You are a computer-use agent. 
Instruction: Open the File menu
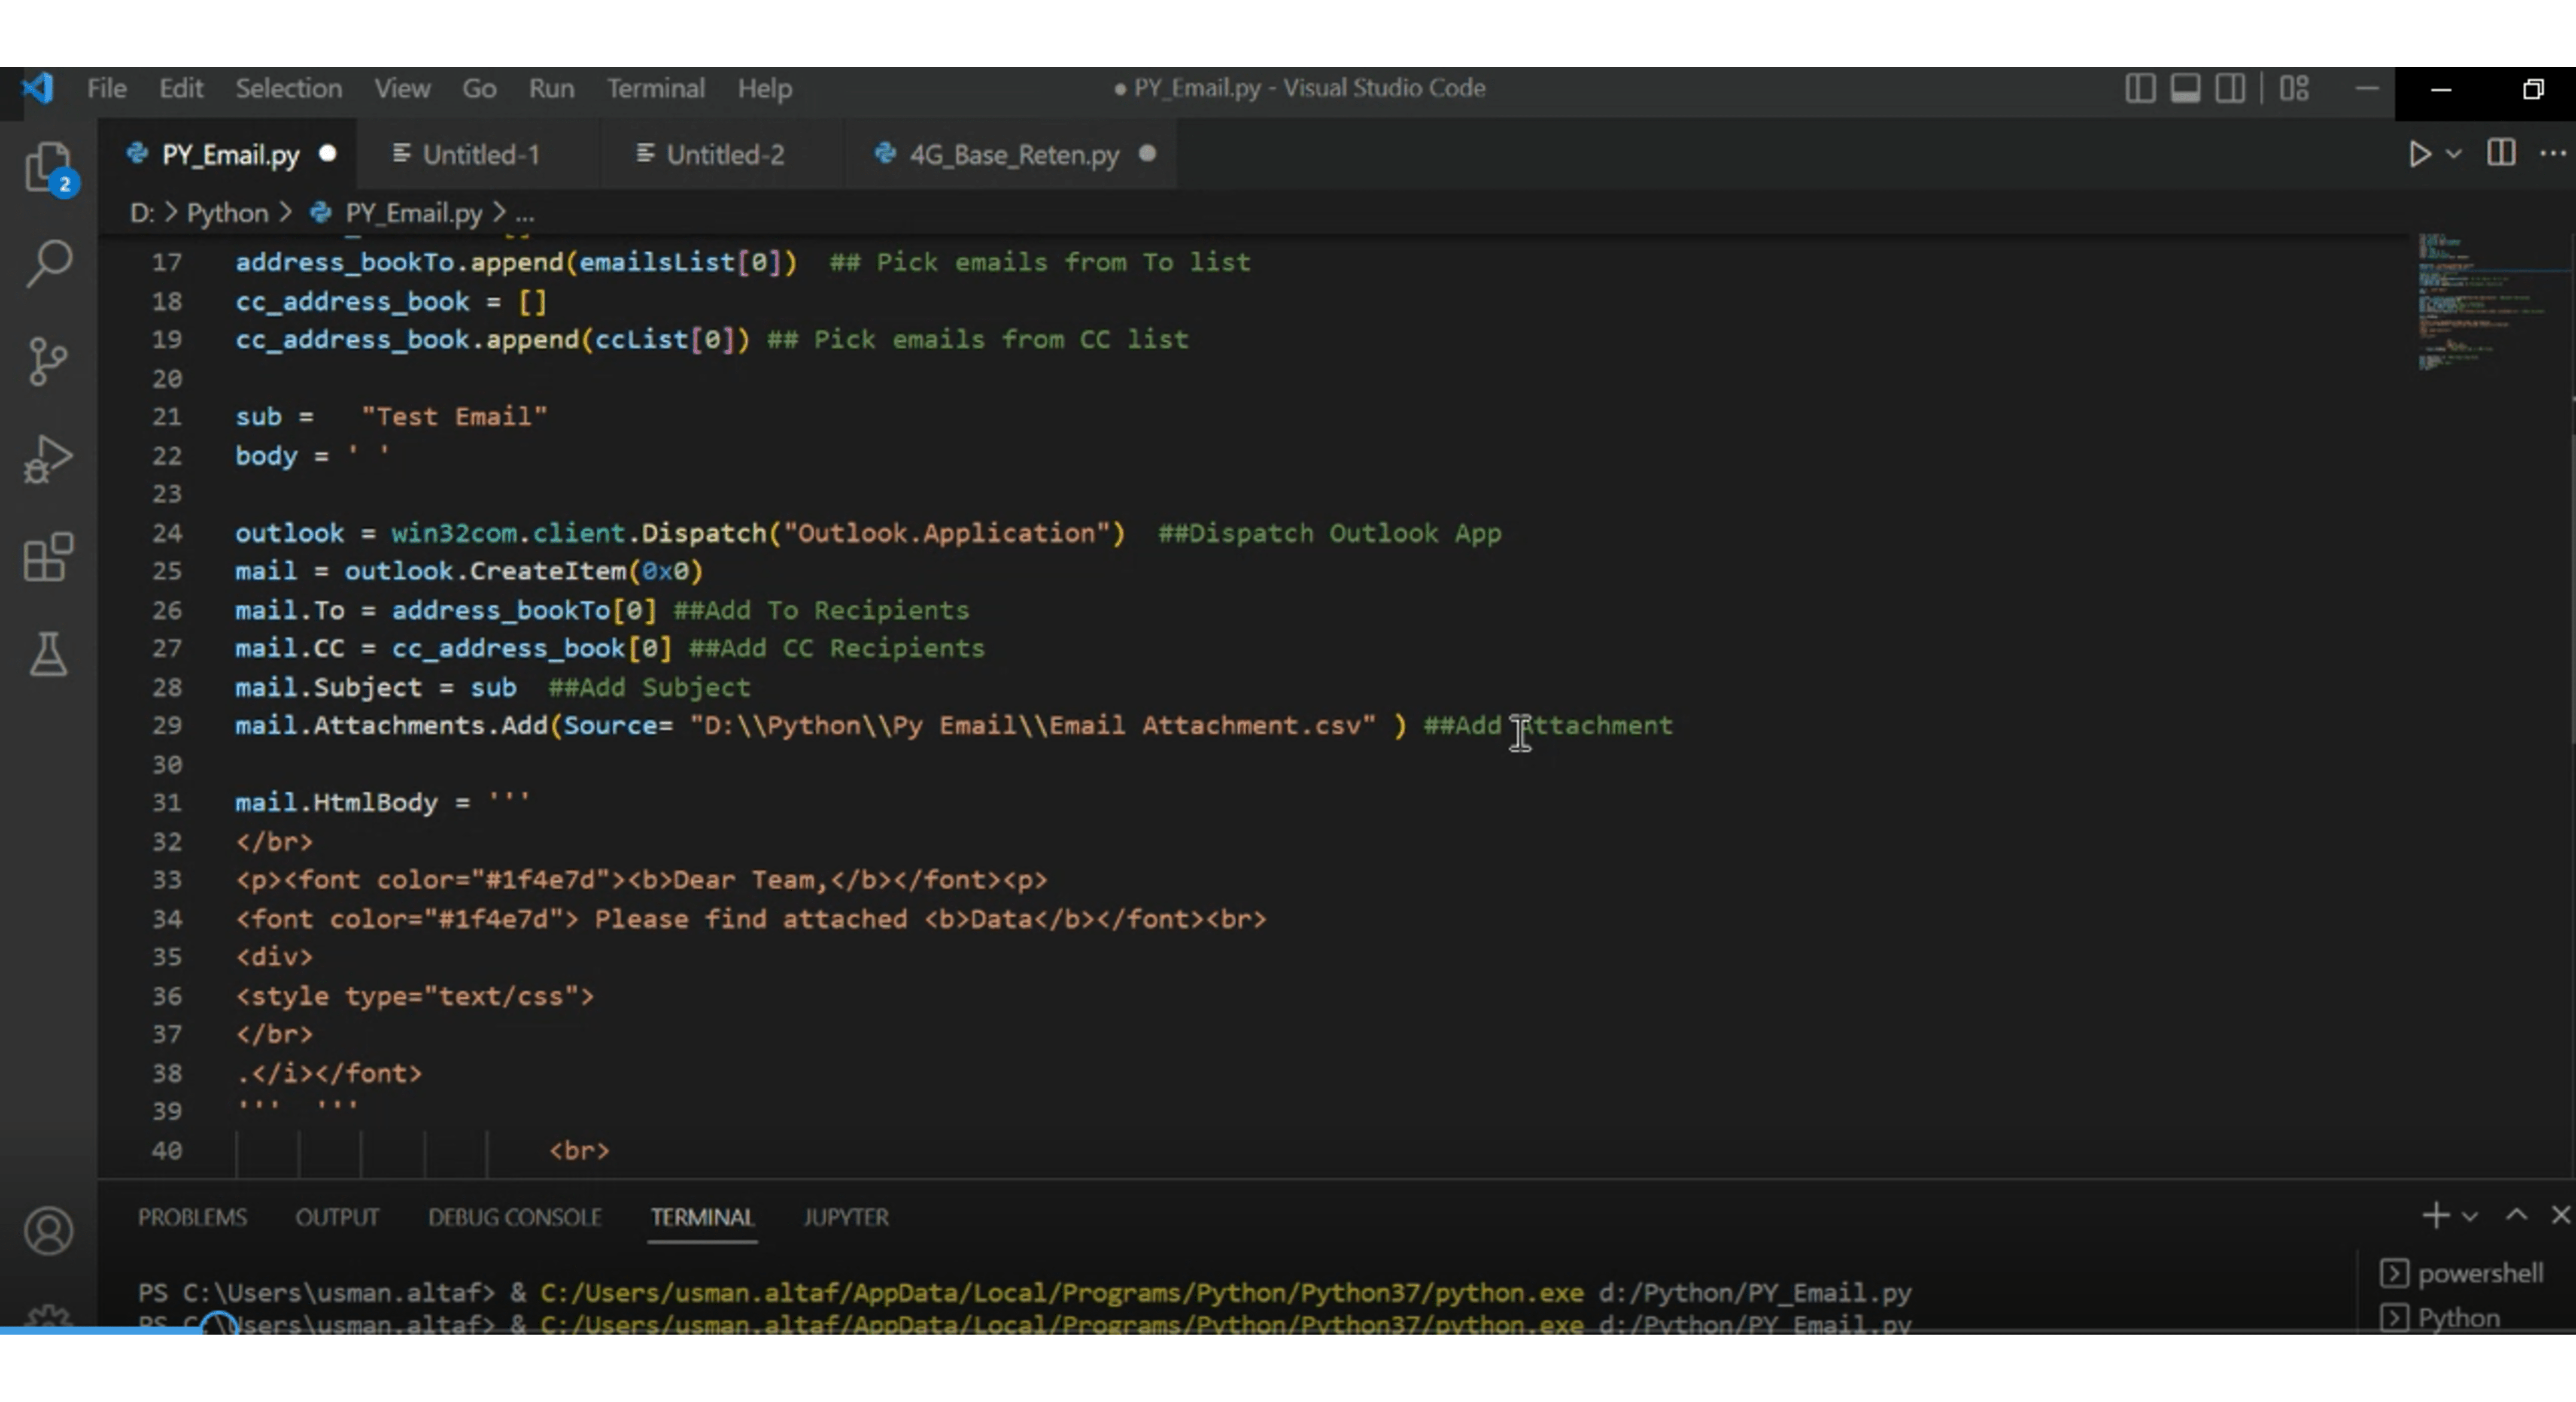pos(106,88)
